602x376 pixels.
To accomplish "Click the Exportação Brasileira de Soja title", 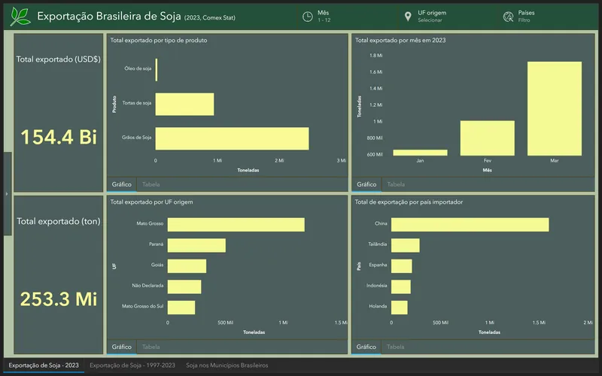I will [x=109, y=16].
